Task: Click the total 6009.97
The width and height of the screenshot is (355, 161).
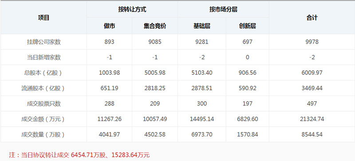Action: (x=312, y=73)
